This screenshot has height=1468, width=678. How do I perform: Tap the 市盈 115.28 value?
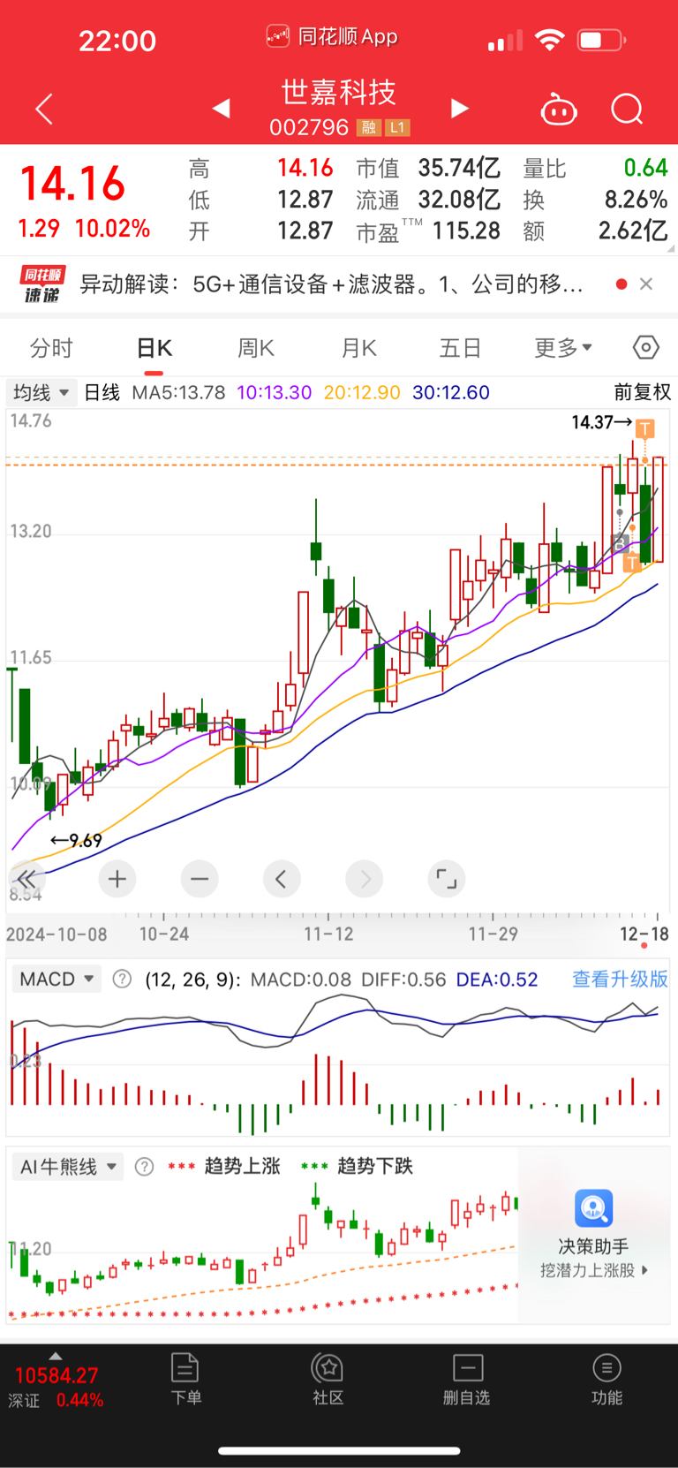[x=466, y=231]
